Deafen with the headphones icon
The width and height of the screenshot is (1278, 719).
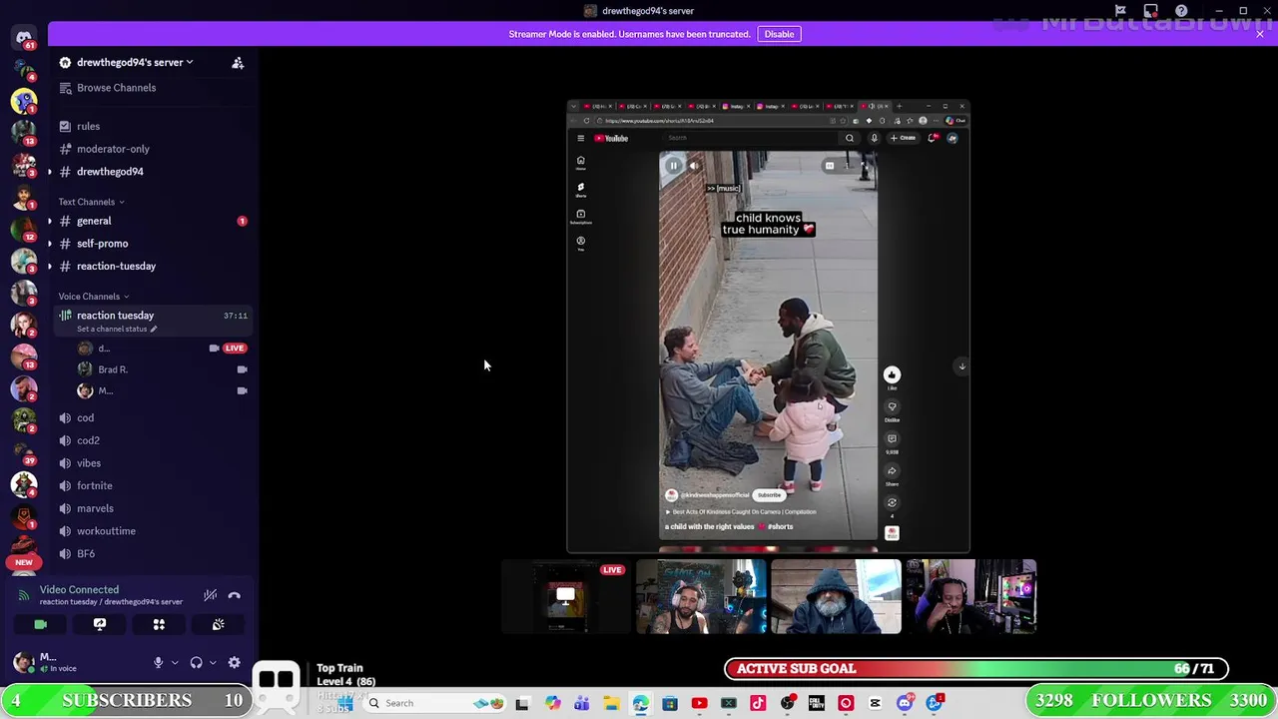(x=196, y=662)
